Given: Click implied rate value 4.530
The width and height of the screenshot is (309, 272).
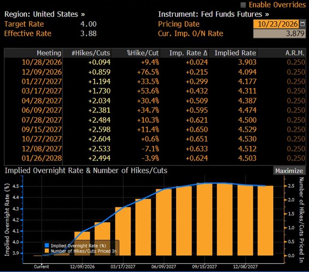Looking at the screenshot, I should point(247,139).
